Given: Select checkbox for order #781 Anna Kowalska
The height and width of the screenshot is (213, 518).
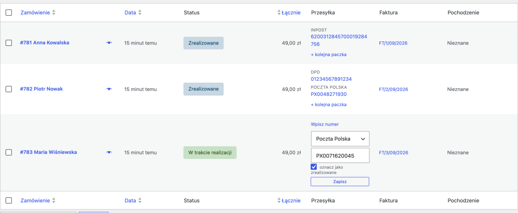Looking at the screenshot, I should coord(9,43).
